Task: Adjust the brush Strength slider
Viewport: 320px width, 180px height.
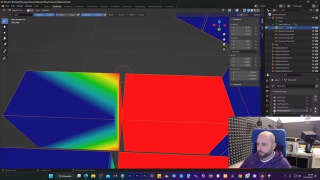Action: click(92, 15)
